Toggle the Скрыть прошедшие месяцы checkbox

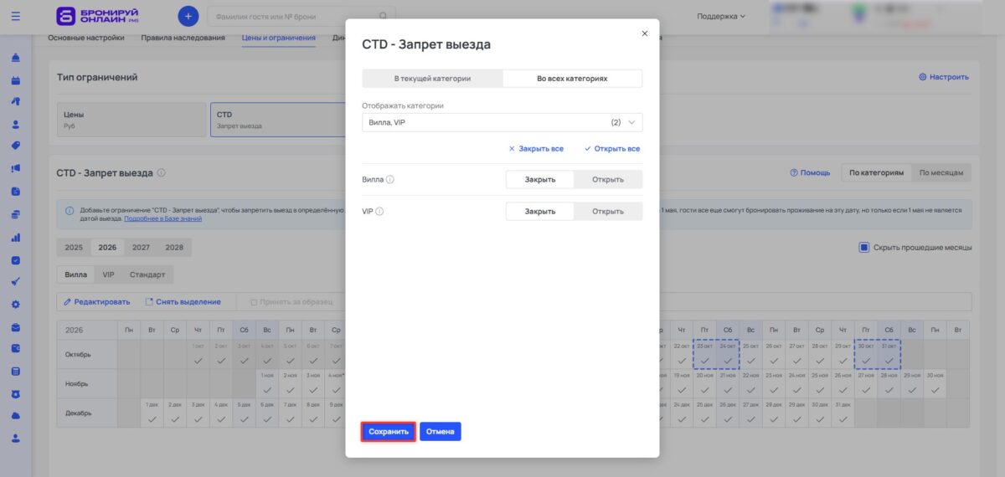(864, 248)
